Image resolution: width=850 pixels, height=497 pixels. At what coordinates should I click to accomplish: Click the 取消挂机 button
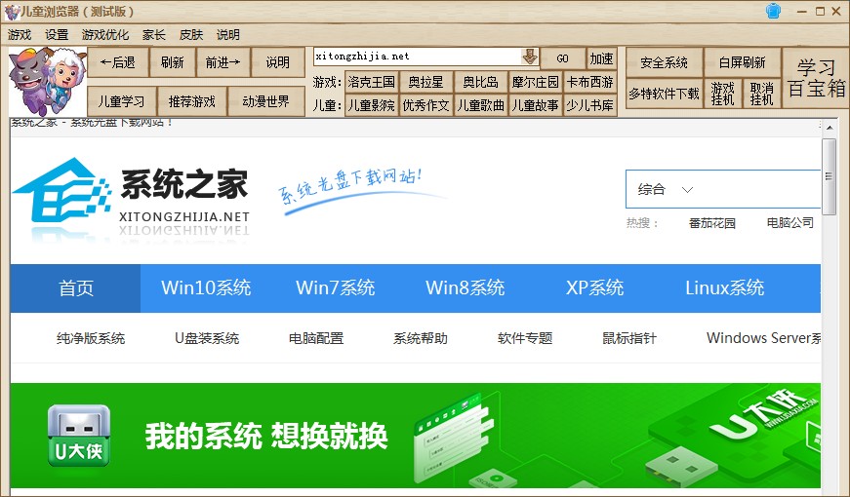(x=761, y=94)
